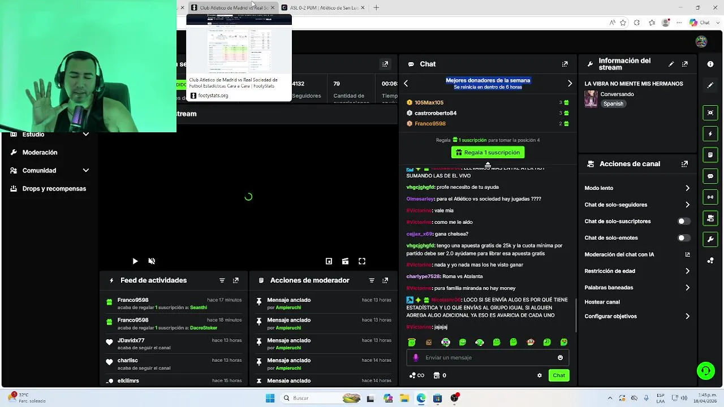This screenshot has width=724, height=407.
Task: Switch to Club Atlético de Madrid tab
Action: click(x=232, y=7)
